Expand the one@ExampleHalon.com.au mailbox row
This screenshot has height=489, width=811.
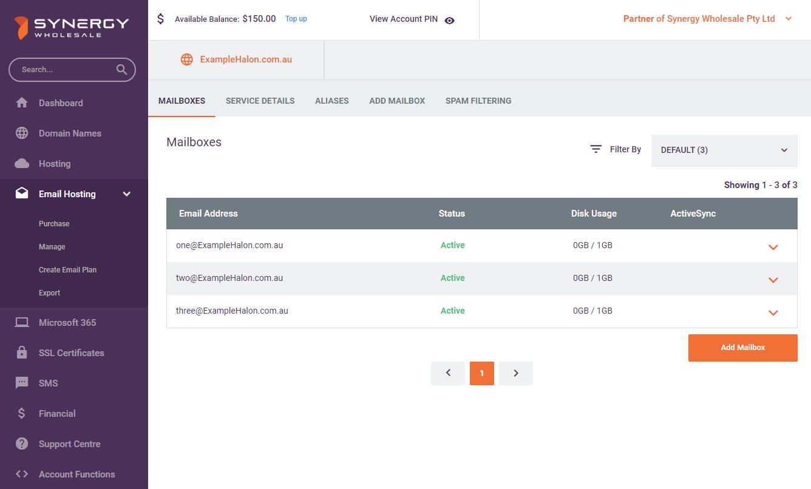tap(773, 247)
